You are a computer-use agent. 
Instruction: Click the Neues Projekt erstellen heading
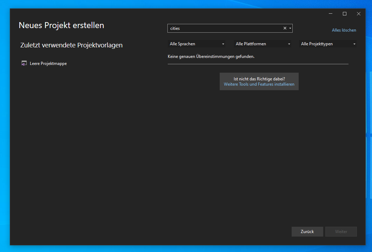(x=61, y=25)
